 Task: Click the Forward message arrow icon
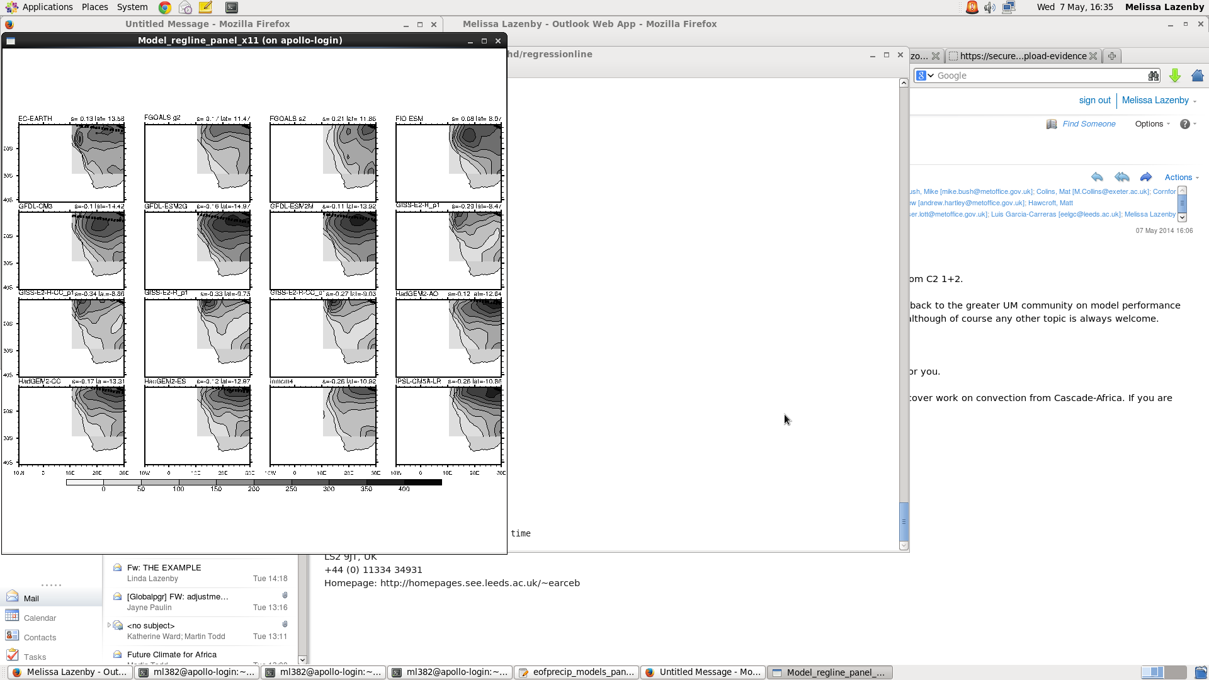point(1145,177)
